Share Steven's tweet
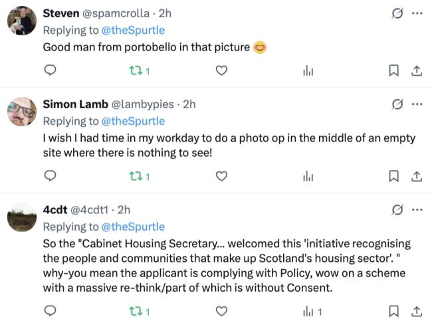The image size is (432, 323). coord(417,70)
